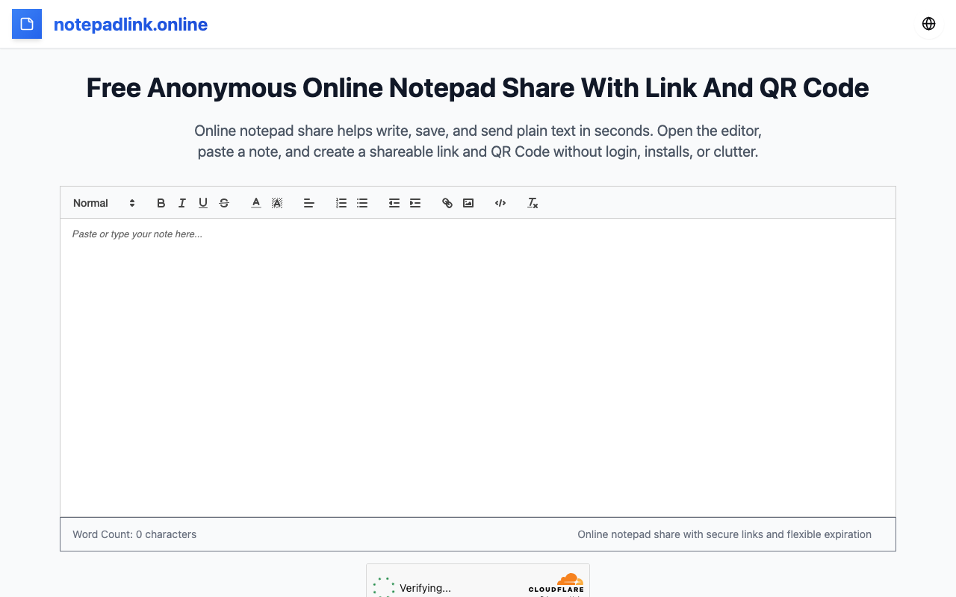Image resolution: width=956 pixels, height=597 pixels.
Task: Open the notepadlink.online home link
Action: coord(131,25)
